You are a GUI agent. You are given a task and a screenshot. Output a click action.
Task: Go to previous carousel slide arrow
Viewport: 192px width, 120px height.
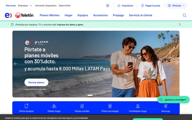click(15, 64)
